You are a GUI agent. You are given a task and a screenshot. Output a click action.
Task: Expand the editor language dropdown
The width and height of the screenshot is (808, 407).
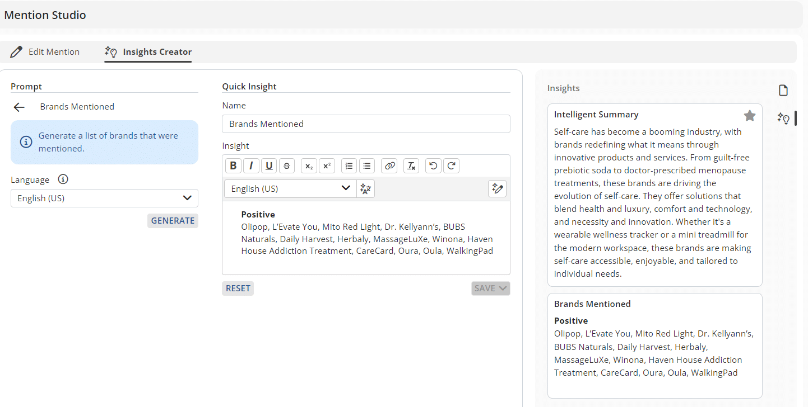pyautogui.click(x=290, y=189)
